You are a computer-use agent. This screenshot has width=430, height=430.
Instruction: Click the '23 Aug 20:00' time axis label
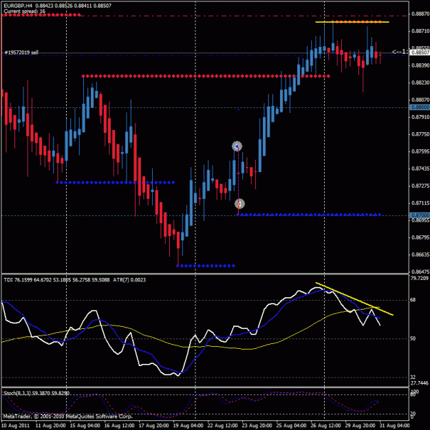point(257,426)
